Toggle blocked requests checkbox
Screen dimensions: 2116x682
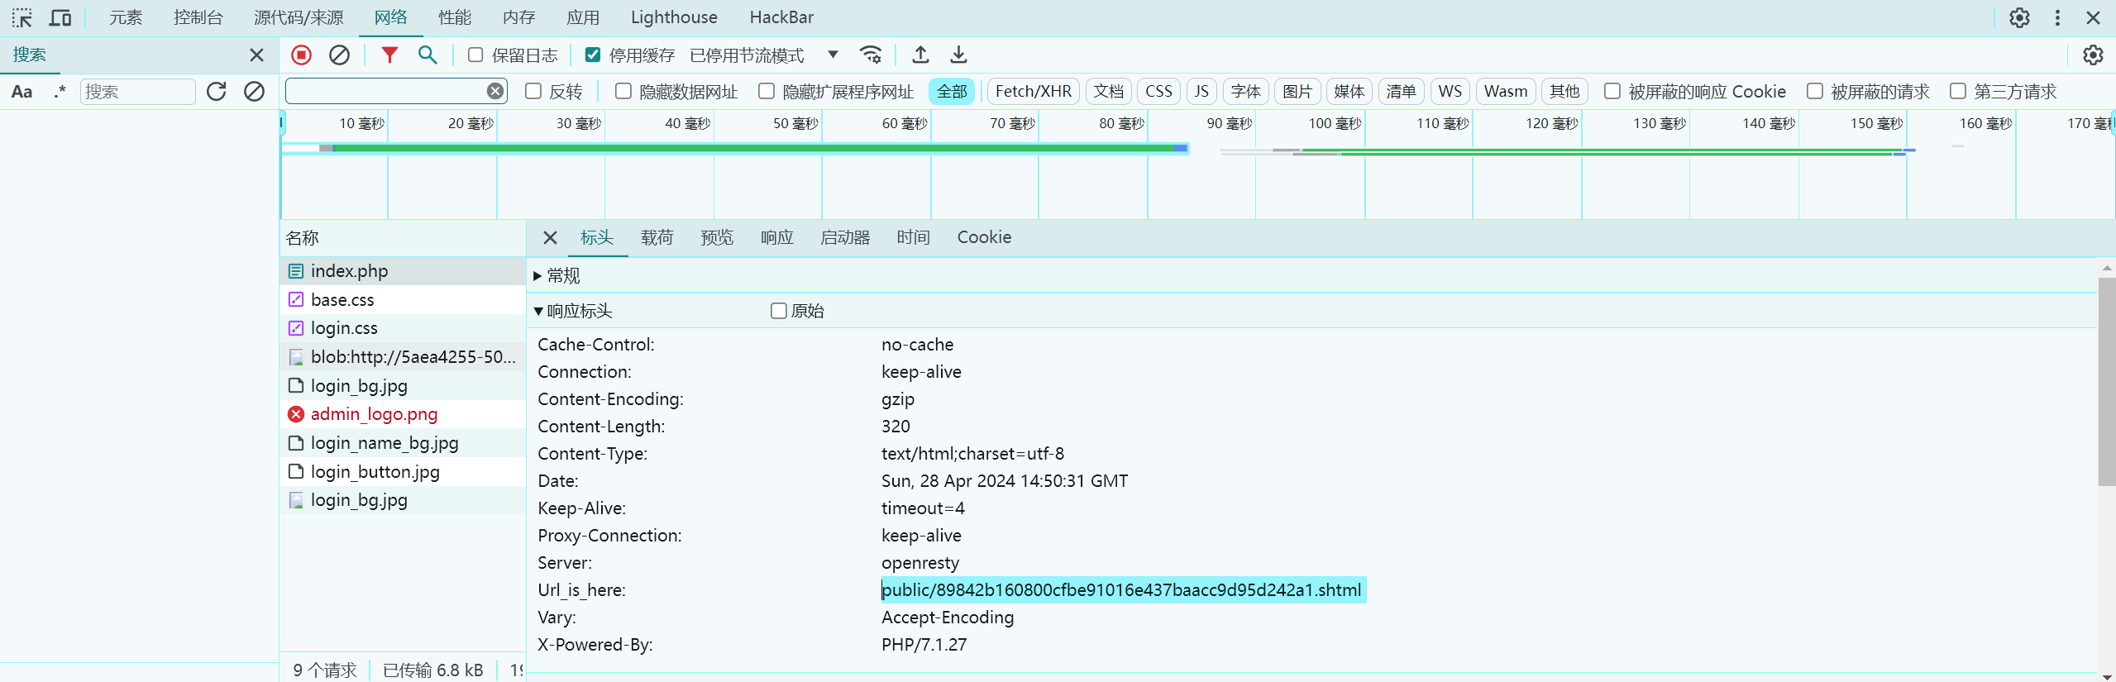(x=1815, y=91)
